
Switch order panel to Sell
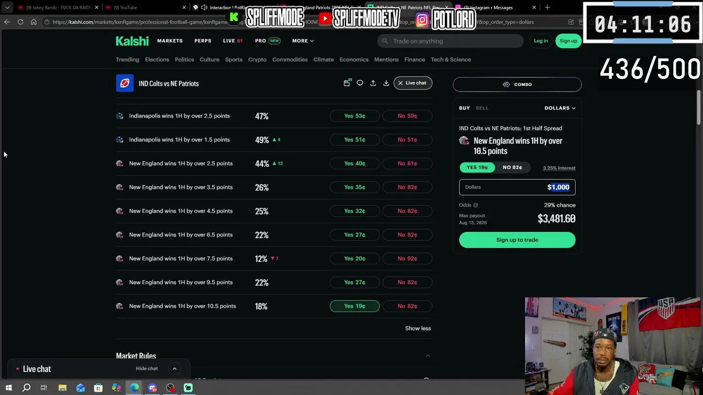[x=482, y=108]
